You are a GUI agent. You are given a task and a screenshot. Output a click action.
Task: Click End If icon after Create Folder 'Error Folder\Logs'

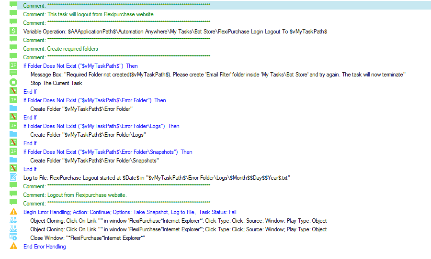coord(13,142)
